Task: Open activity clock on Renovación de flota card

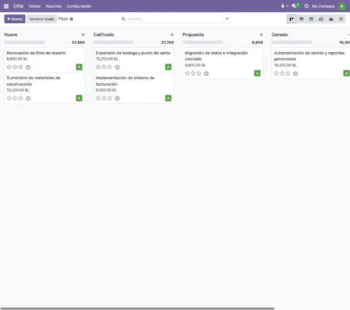Action: [x=28, y=67]
